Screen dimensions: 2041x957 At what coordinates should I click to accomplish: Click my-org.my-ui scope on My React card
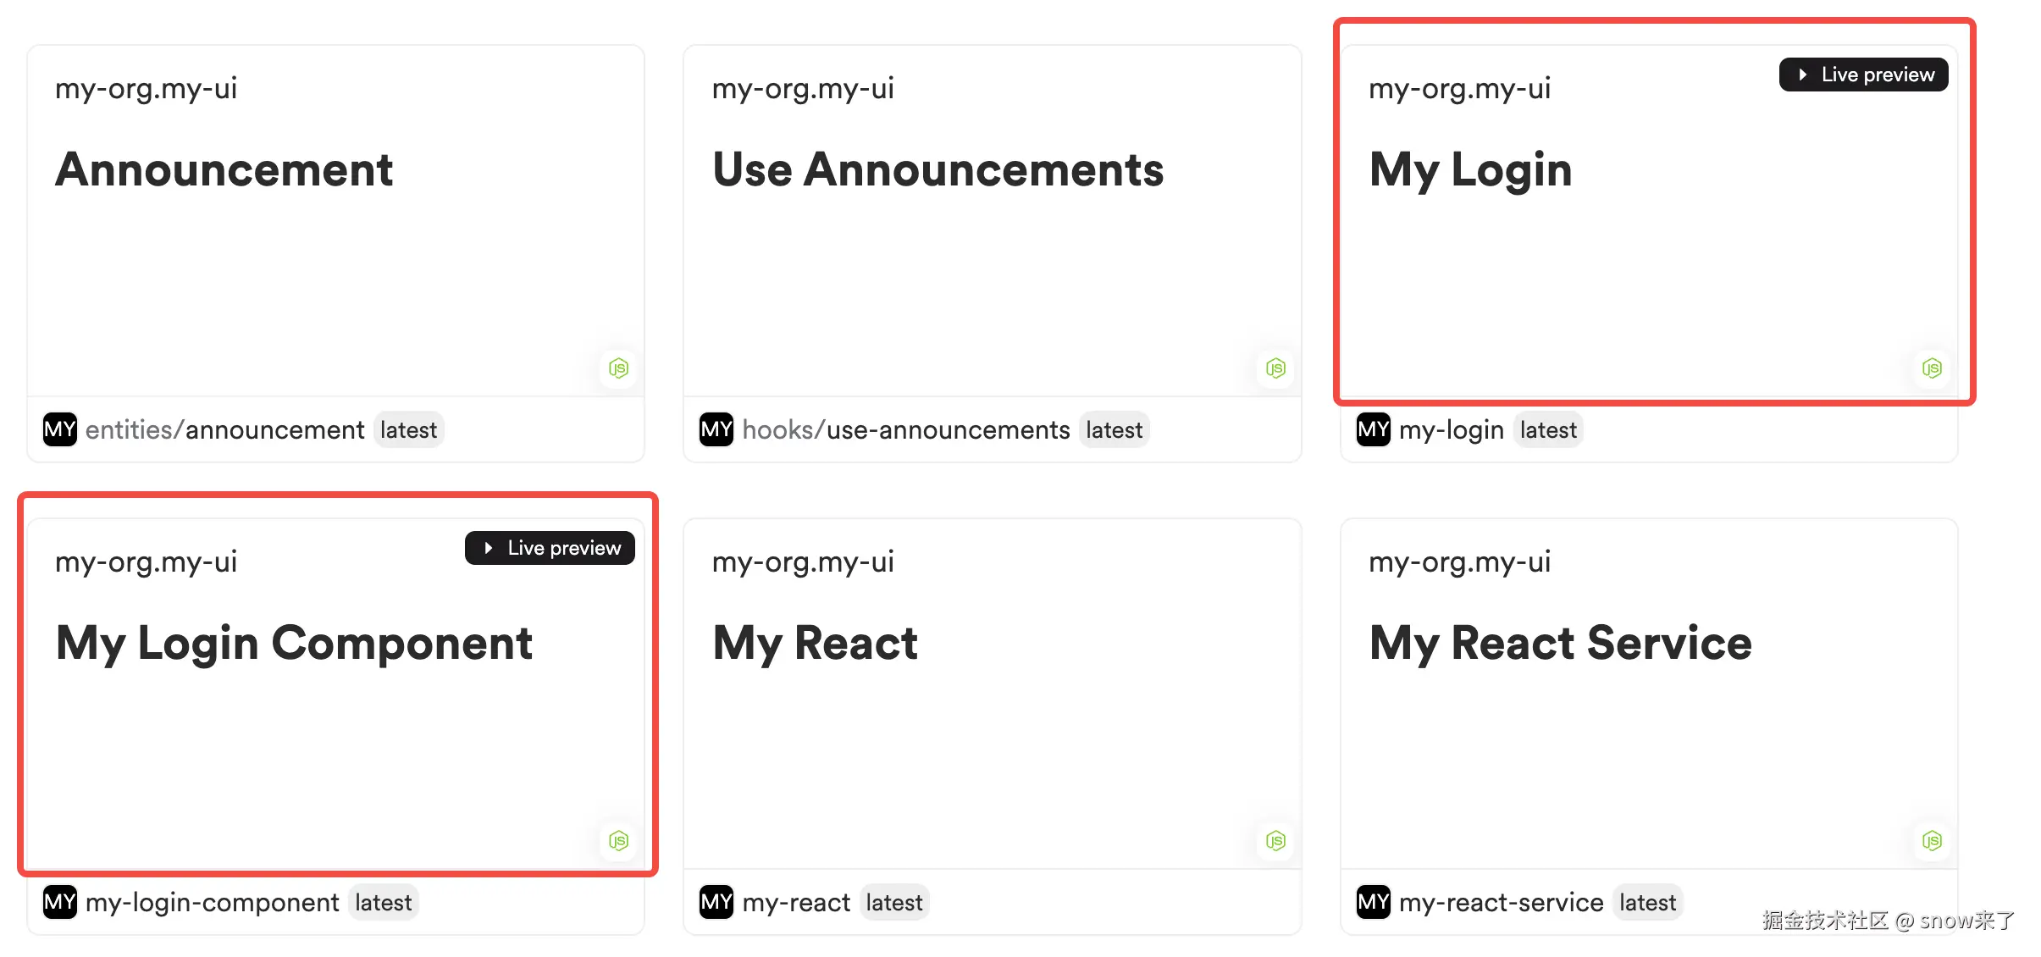click(x=803, y=561)
